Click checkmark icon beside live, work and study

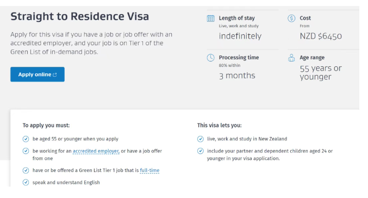(x=200, y=139)
